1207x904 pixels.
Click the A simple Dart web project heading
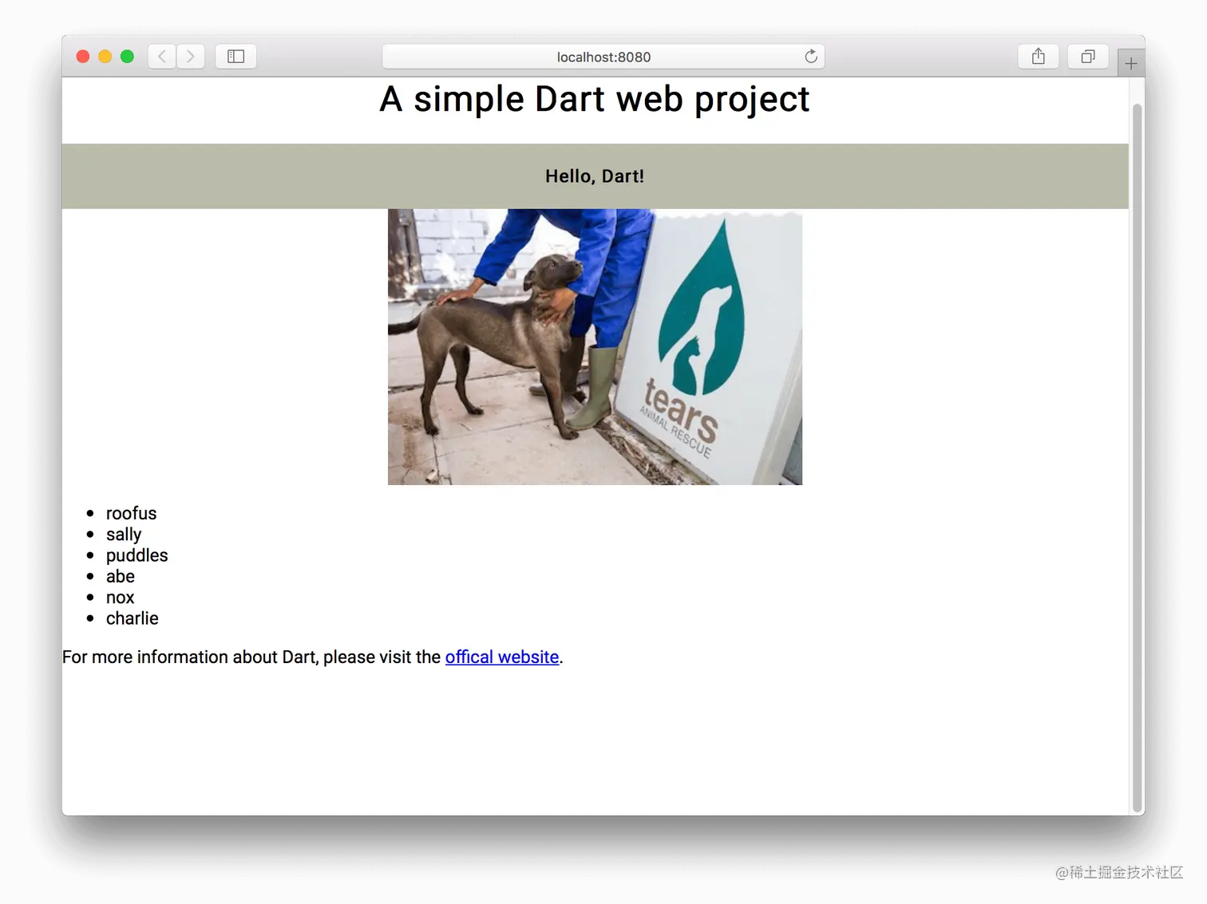point(595,100)
